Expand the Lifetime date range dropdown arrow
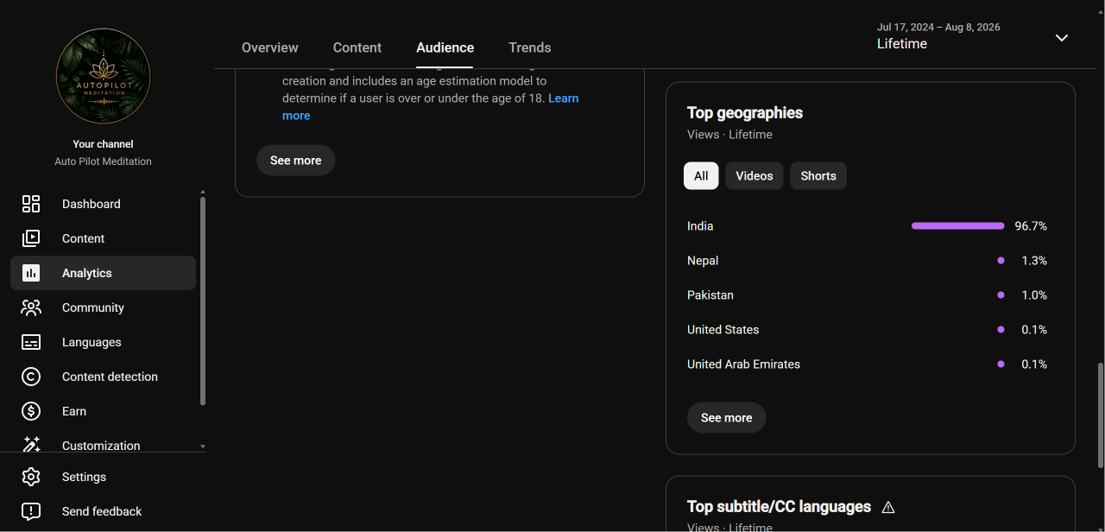The image size is (1105, 532). tap(1062, 37)
